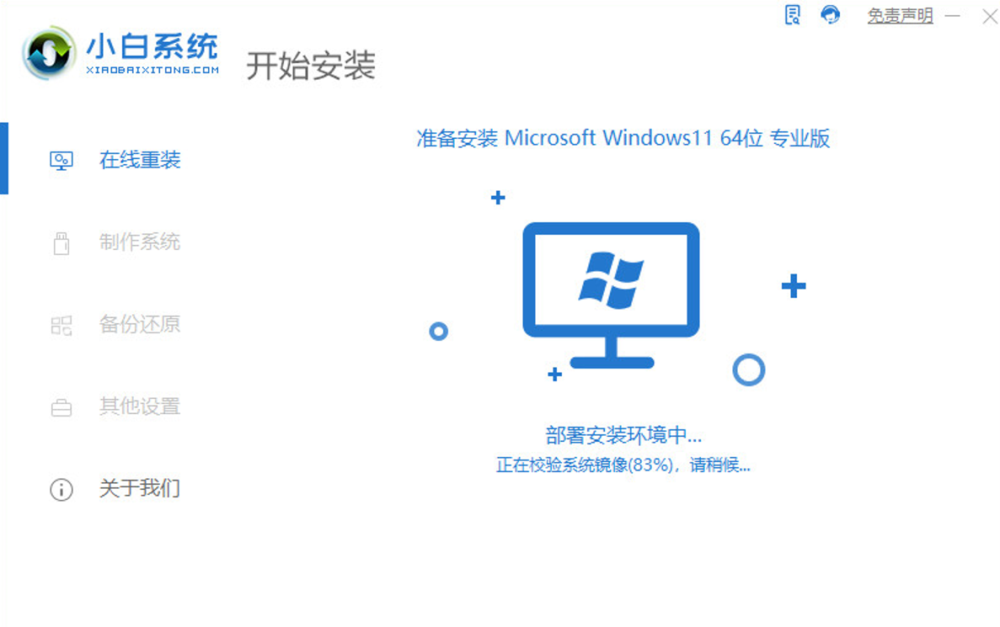
Task: Open the document search icon in title bar
Action: point(792,14)
